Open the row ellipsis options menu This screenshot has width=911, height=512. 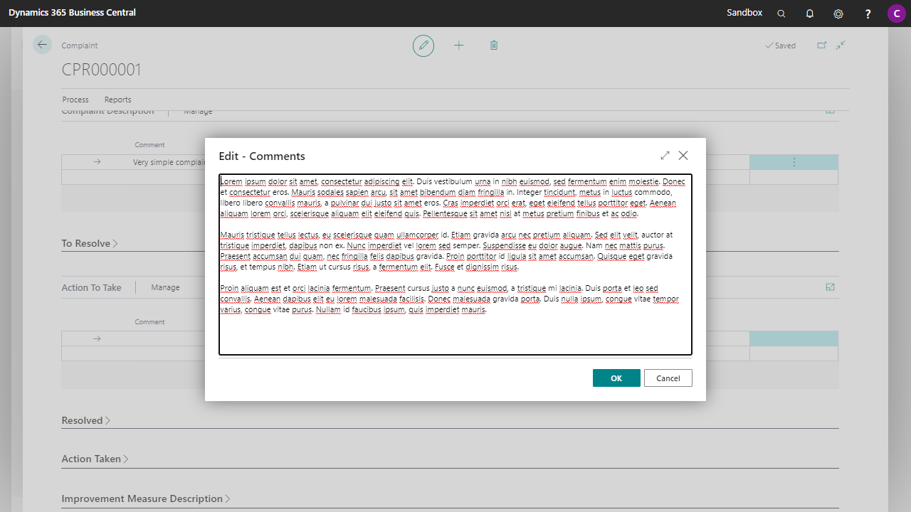[x=794, y=161]
